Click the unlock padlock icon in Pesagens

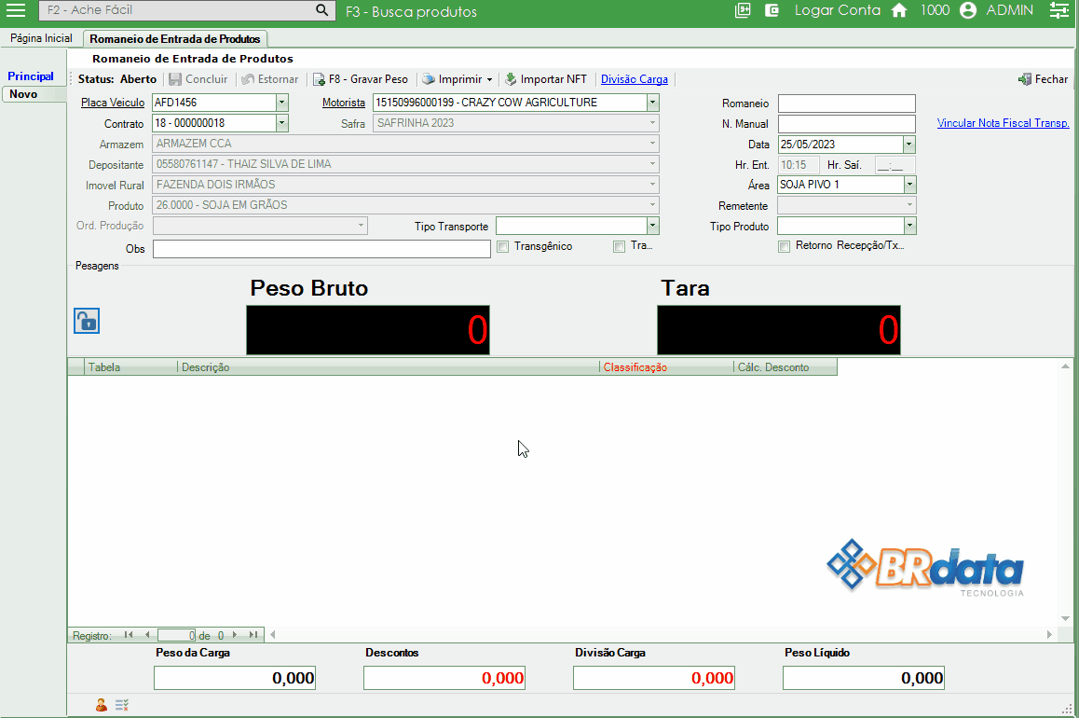coord(86,322)
